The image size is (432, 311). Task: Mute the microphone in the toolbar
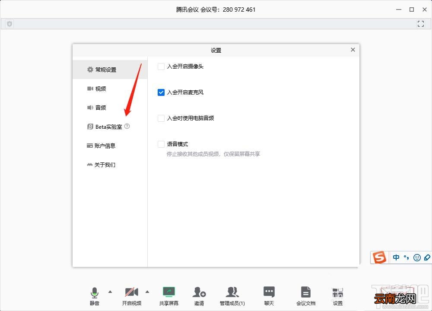pos(94,296)
